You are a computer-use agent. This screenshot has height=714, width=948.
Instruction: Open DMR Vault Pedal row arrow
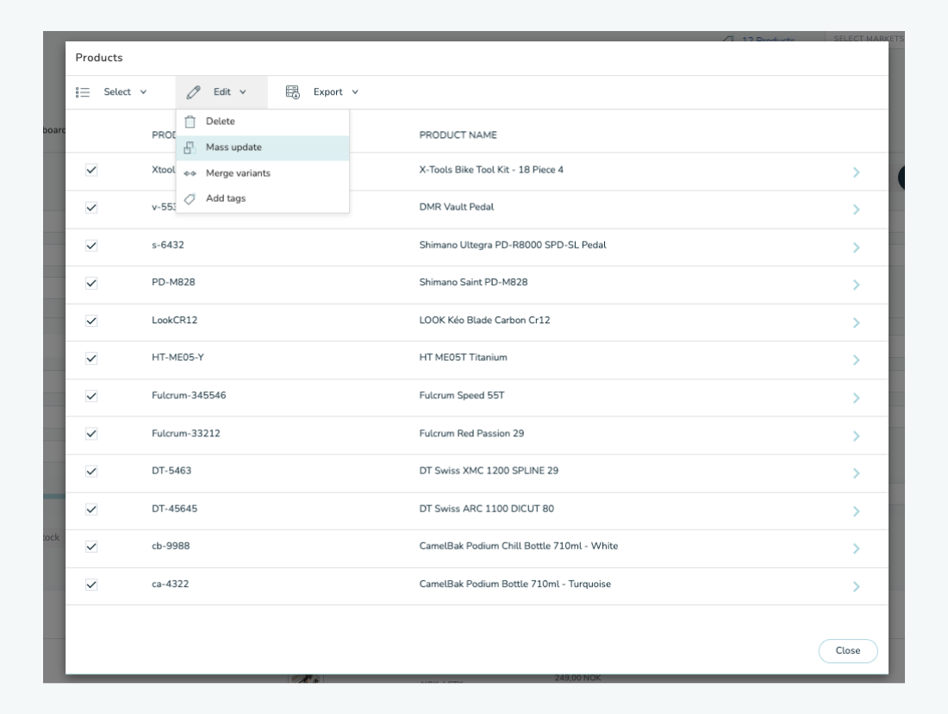pyautogui.click(x=856, y=210)
